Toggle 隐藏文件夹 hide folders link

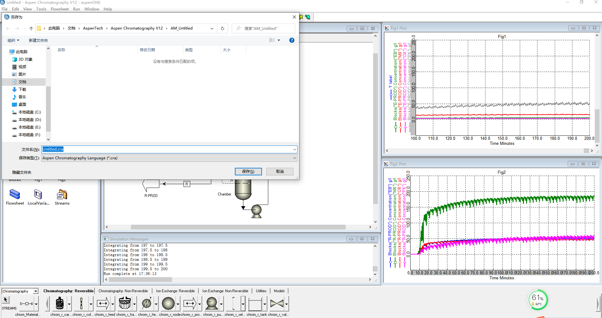[21, 172]
